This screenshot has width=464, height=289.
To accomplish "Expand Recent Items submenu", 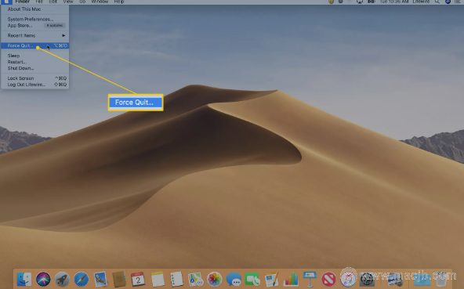I will (x=35, y=35).
